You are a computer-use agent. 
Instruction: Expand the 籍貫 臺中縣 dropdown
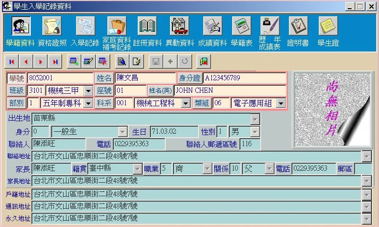[x=138, y=169]
